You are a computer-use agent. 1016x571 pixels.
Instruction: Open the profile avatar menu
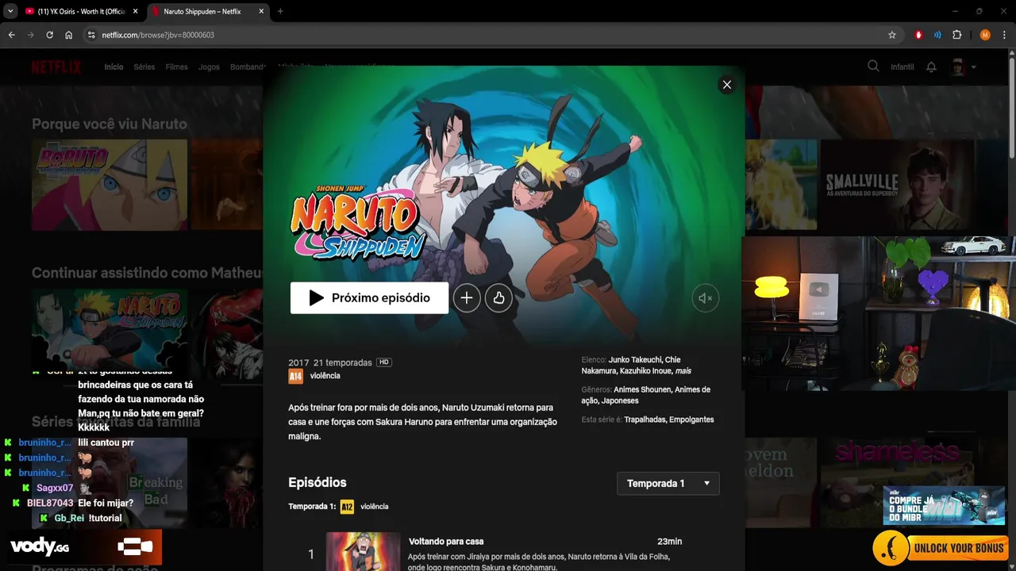pos(963,67)
